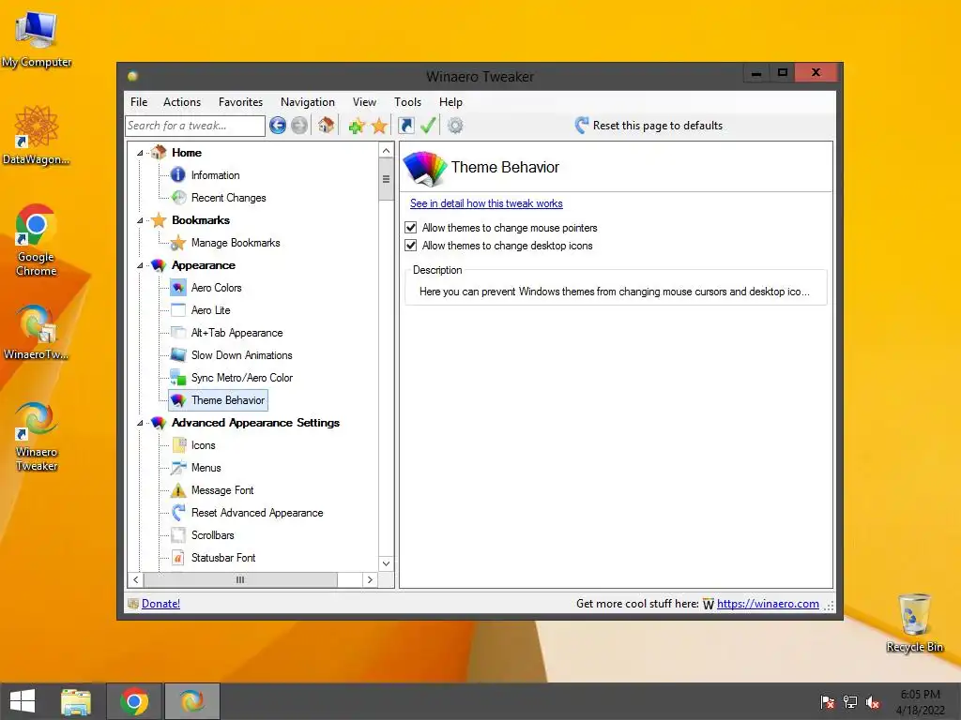Viewport: 961px width, 720px height.
Task: Click the Sync Metro/Aero Color icon
Action: click(178, 378)
